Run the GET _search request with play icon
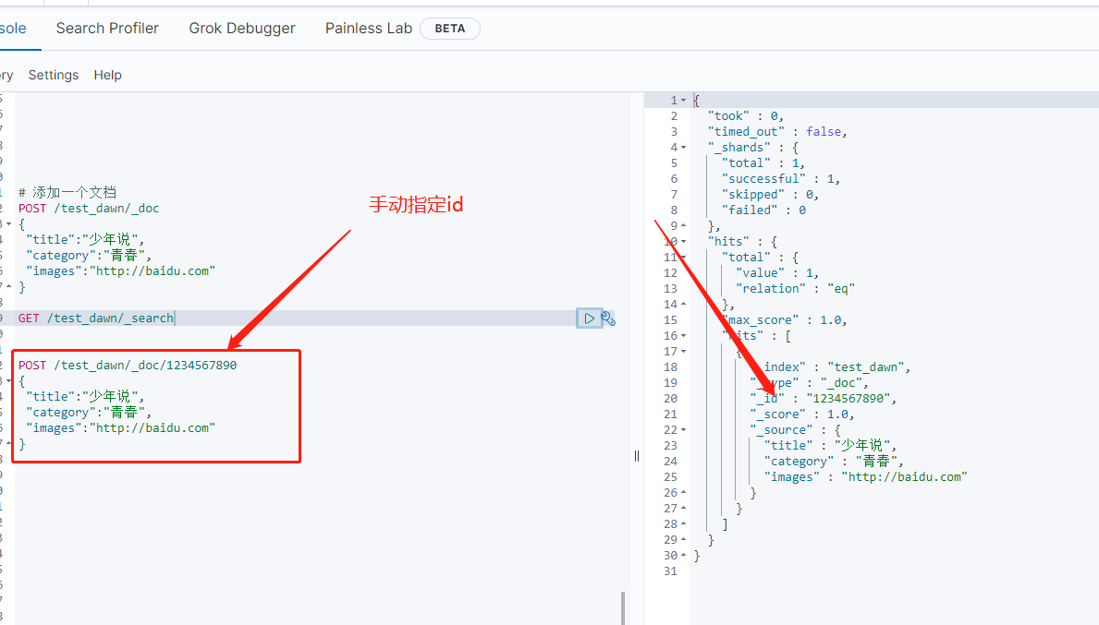The width and height of the screenshot is (1099, 625). (589, 319)
